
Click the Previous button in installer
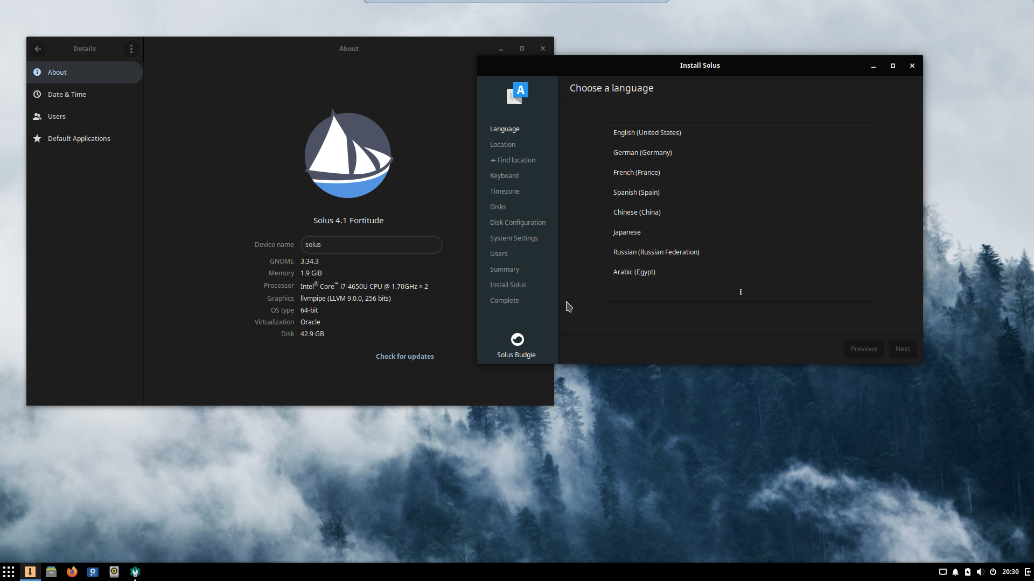coord(864,349)
